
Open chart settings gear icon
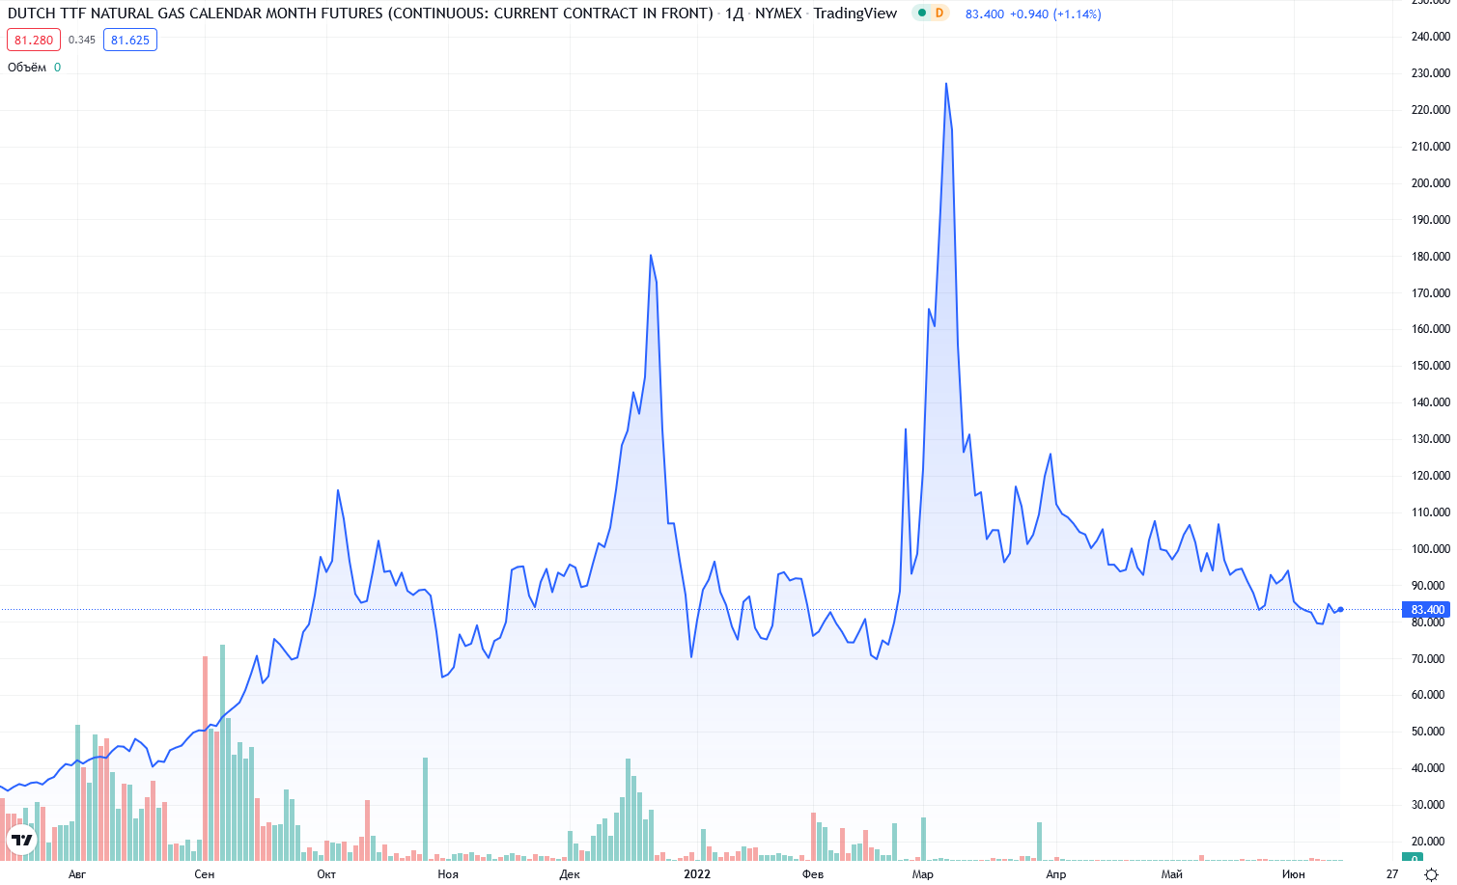(1431, 874)
